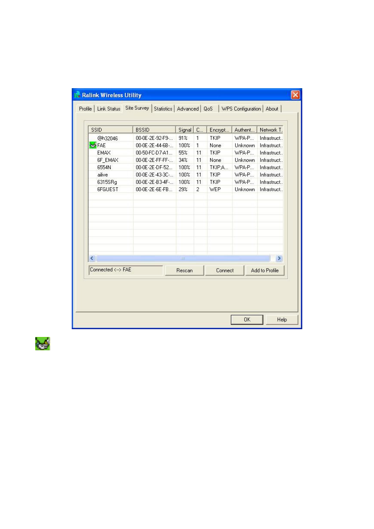Open Help from the dialog

click(x=282, y=320)
